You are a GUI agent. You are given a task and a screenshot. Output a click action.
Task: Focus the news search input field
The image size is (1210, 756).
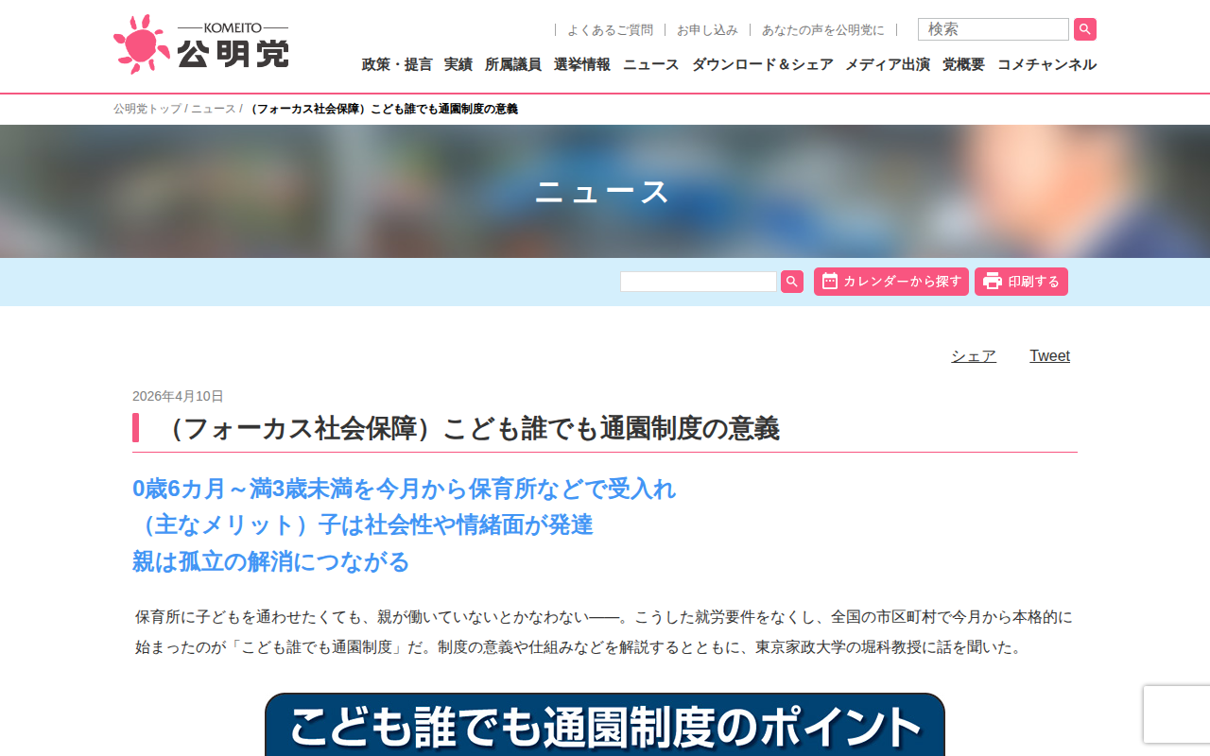point(699,282)
